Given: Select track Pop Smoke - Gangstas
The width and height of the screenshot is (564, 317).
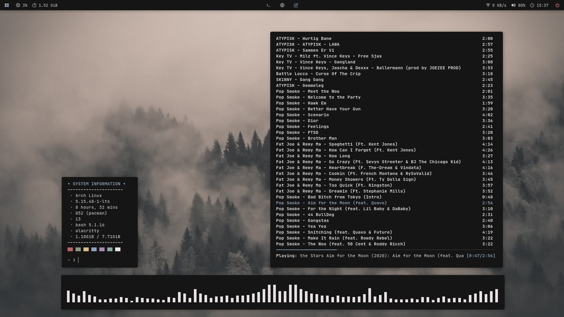Looking at the screenshot, I should coord(385,220).
